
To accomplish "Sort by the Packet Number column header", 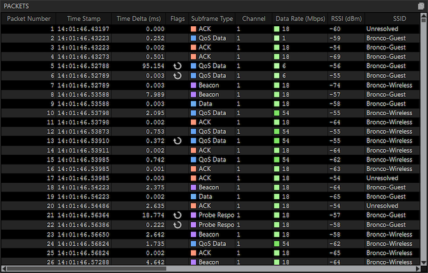I will [x=29, y=19].
